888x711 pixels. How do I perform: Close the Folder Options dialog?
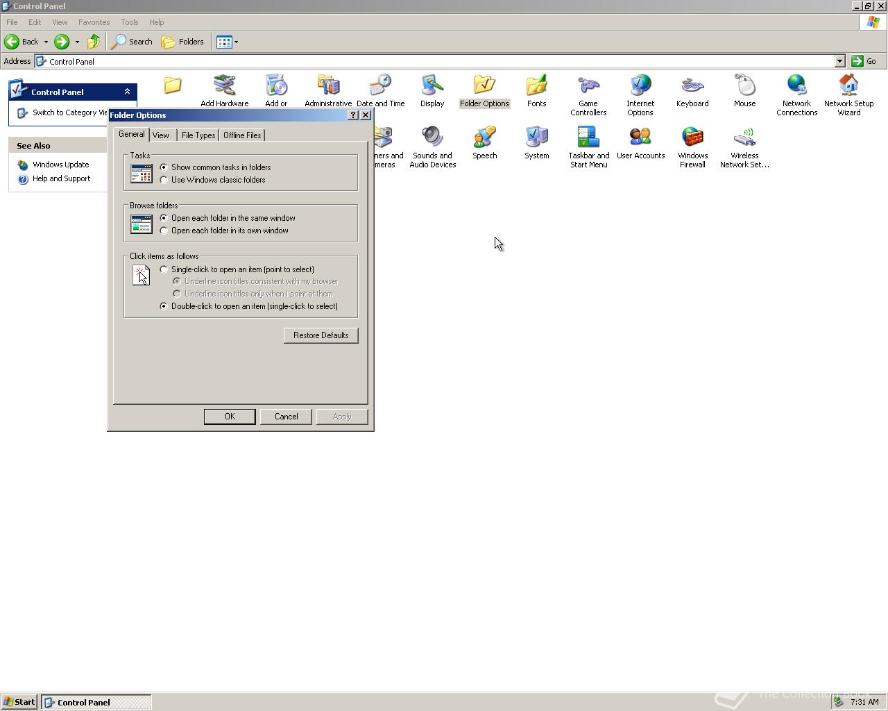(x=366, y=115)
